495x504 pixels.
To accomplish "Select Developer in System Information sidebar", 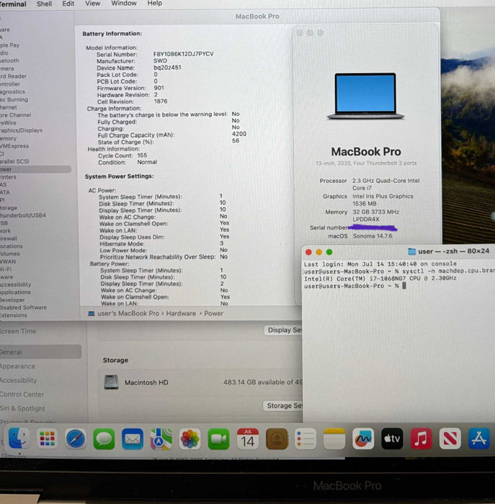I will coord(12,300).
